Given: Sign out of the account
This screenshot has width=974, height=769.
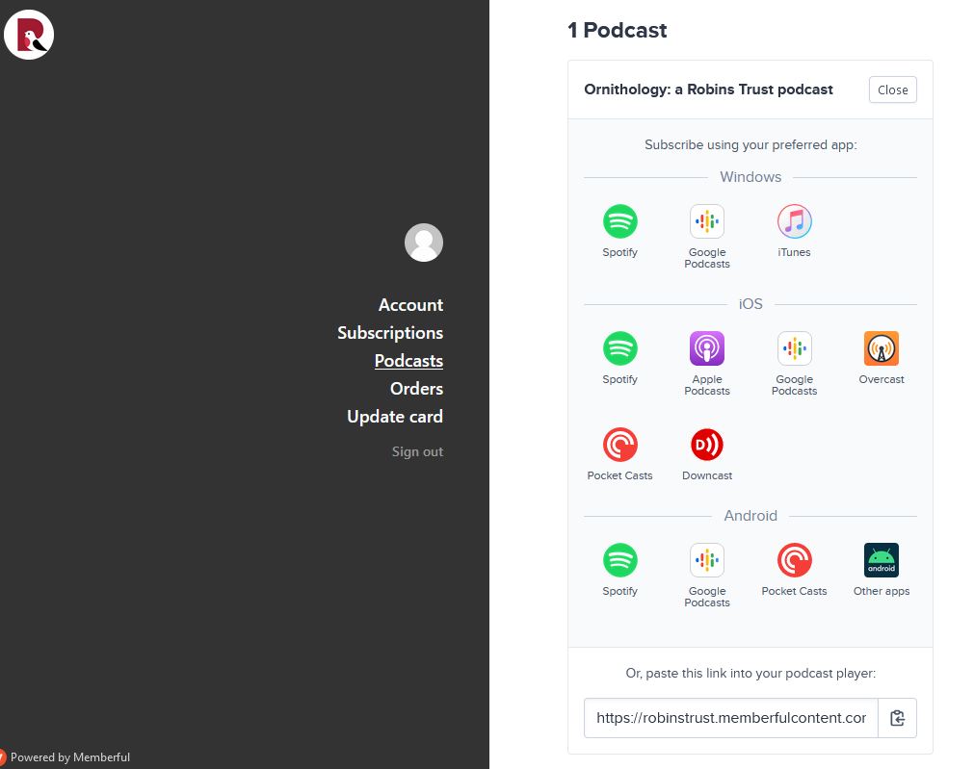Looking at the screenshot, I should pyautogui.click(x=417, y=451).
